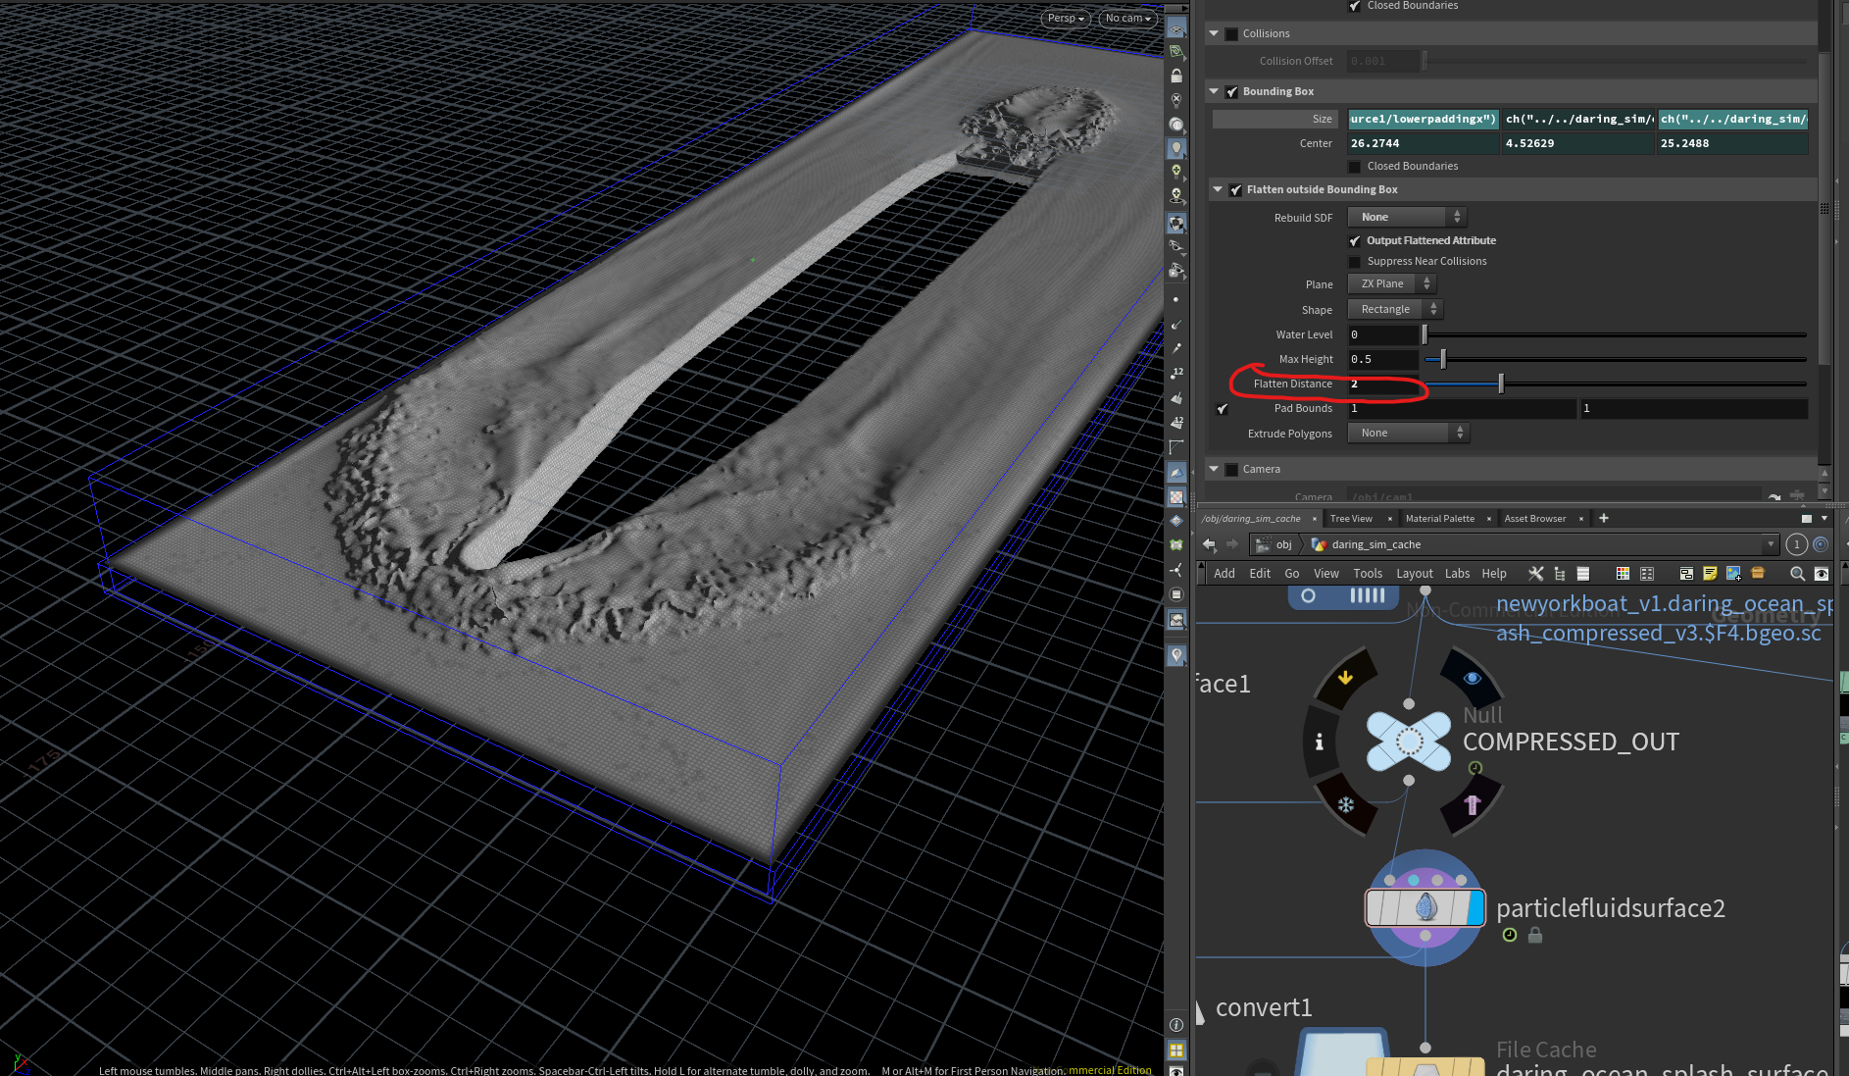
Task: Open the Rebuild SDF dropdown
Action: click(1407, 217)
